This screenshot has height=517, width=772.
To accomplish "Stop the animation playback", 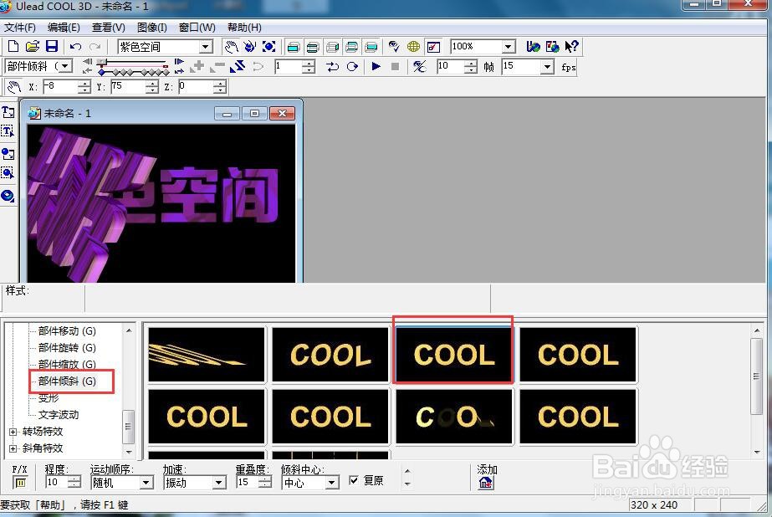I will pos(395,66).
